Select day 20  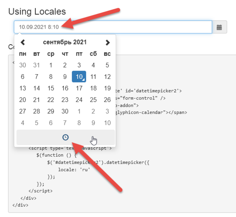tap(22, 100)
